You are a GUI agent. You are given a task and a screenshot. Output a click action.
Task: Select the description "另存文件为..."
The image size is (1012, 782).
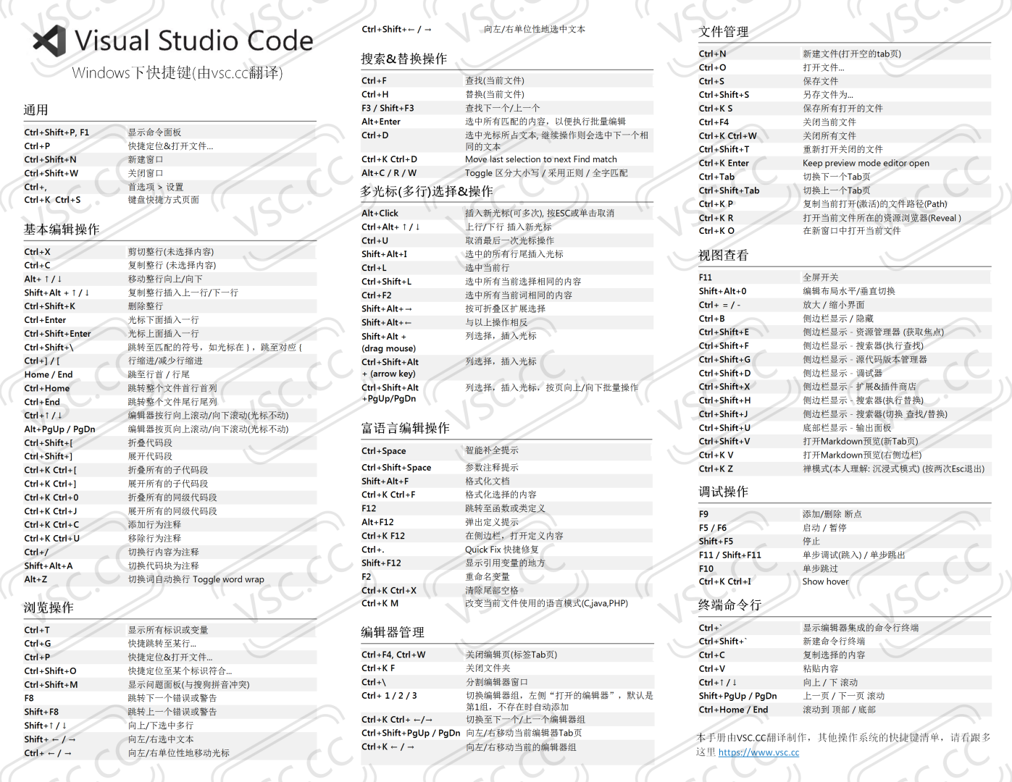tap(828, 95)
